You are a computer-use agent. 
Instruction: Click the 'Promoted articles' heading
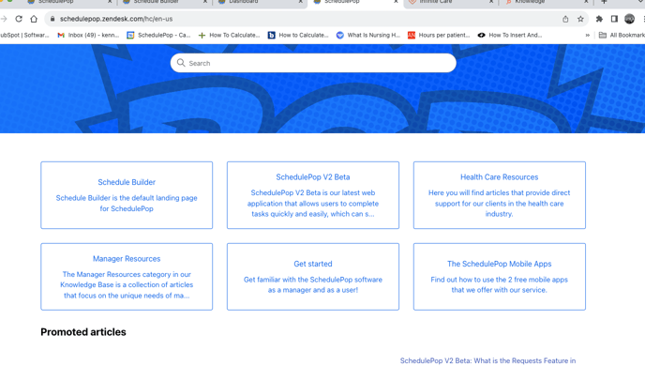tap(83, 332)
